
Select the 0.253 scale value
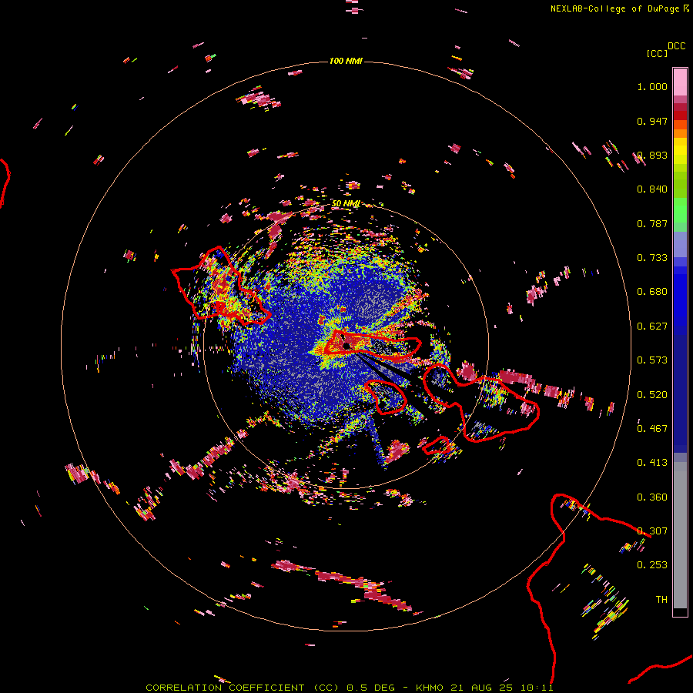coord(652,565)
